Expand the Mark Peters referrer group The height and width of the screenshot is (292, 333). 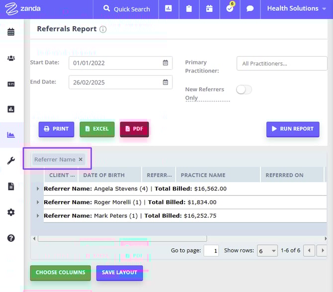[x=38, y=216]
